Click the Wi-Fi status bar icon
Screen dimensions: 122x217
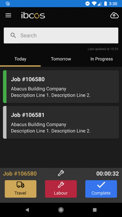(x=94, y=4)
